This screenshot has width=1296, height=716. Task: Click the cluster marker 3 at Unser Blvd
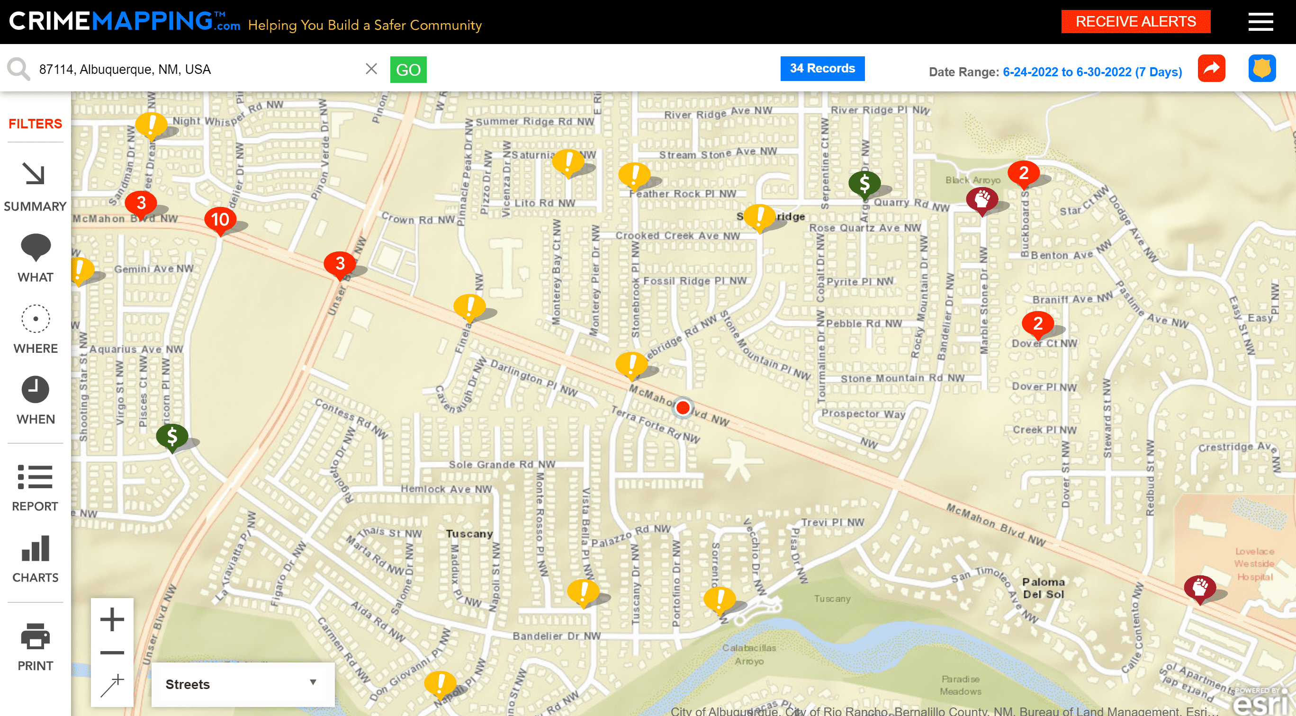(340, 264)
